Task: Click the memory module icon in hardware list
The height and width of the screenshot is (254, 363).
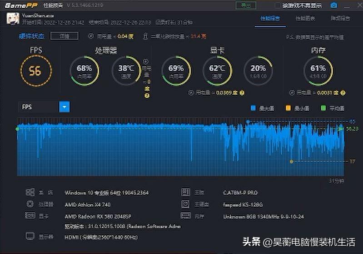Action: [186, 216]
